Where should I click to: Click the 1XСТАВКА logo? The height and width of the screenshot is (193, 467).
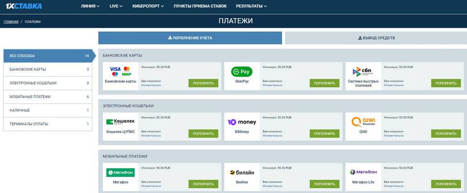coord(24,6)
